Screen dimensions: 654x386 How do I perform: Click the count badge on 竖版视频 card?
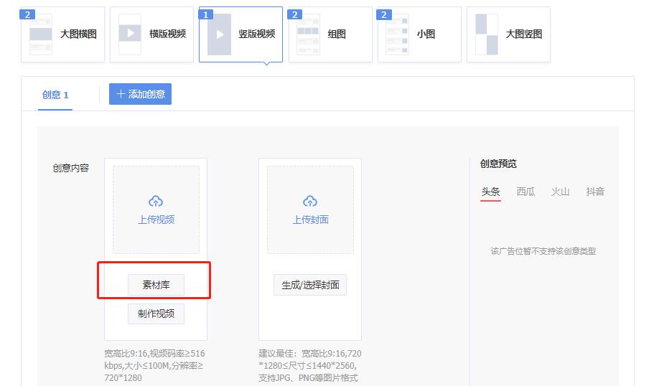pos(205,14)
